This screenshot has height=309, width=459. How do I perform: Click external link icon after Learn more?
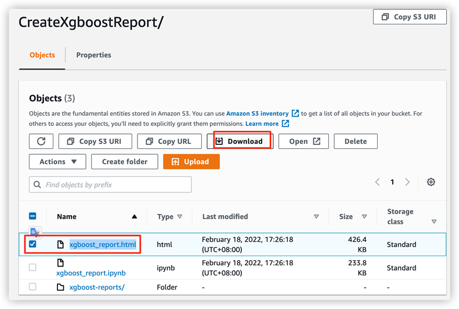click(285, 123)
